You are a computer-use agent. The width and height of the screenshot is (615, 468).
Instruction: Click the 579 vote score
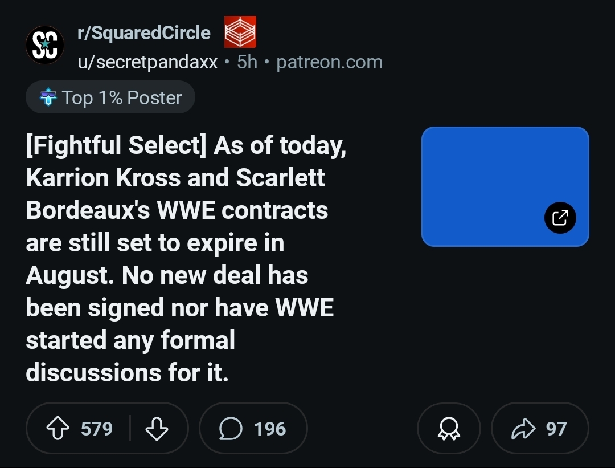pos(97,429)
